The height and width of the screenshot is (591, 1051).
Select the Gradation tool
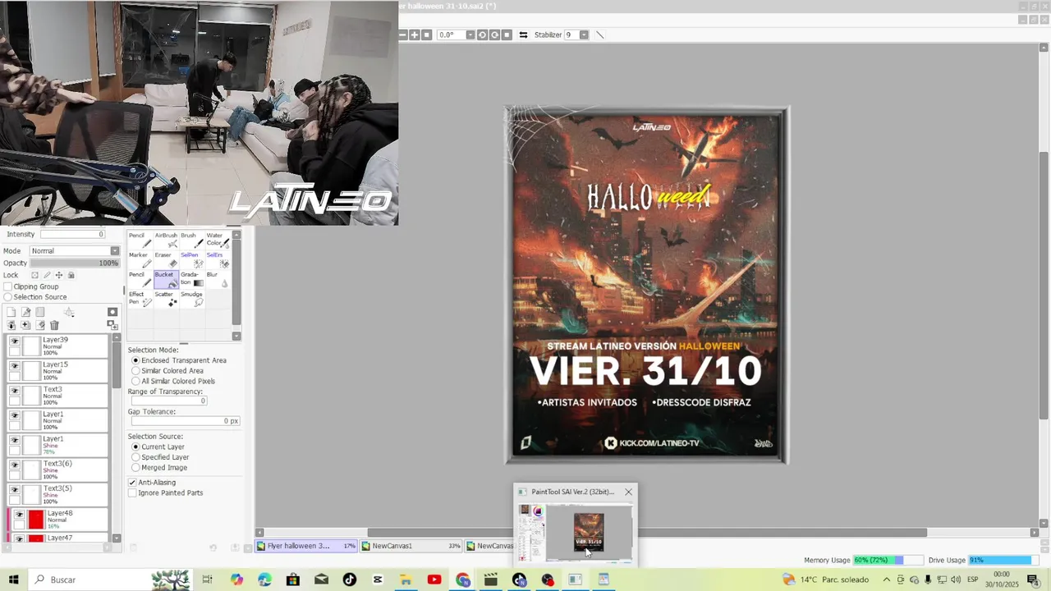pos(190,279)
